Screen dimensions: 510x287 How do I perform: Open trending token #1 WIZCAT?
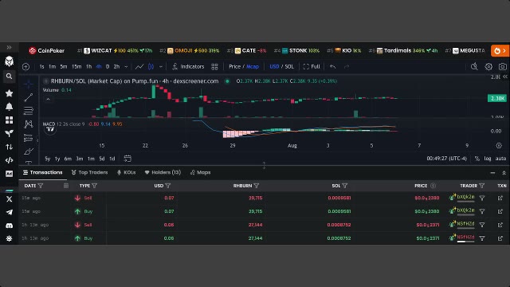tap(115, 51)
